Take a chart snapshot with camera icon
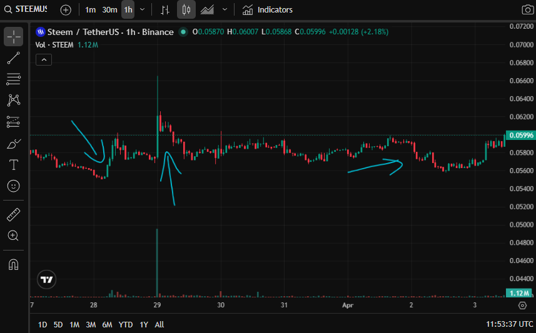 coord(527,10)
